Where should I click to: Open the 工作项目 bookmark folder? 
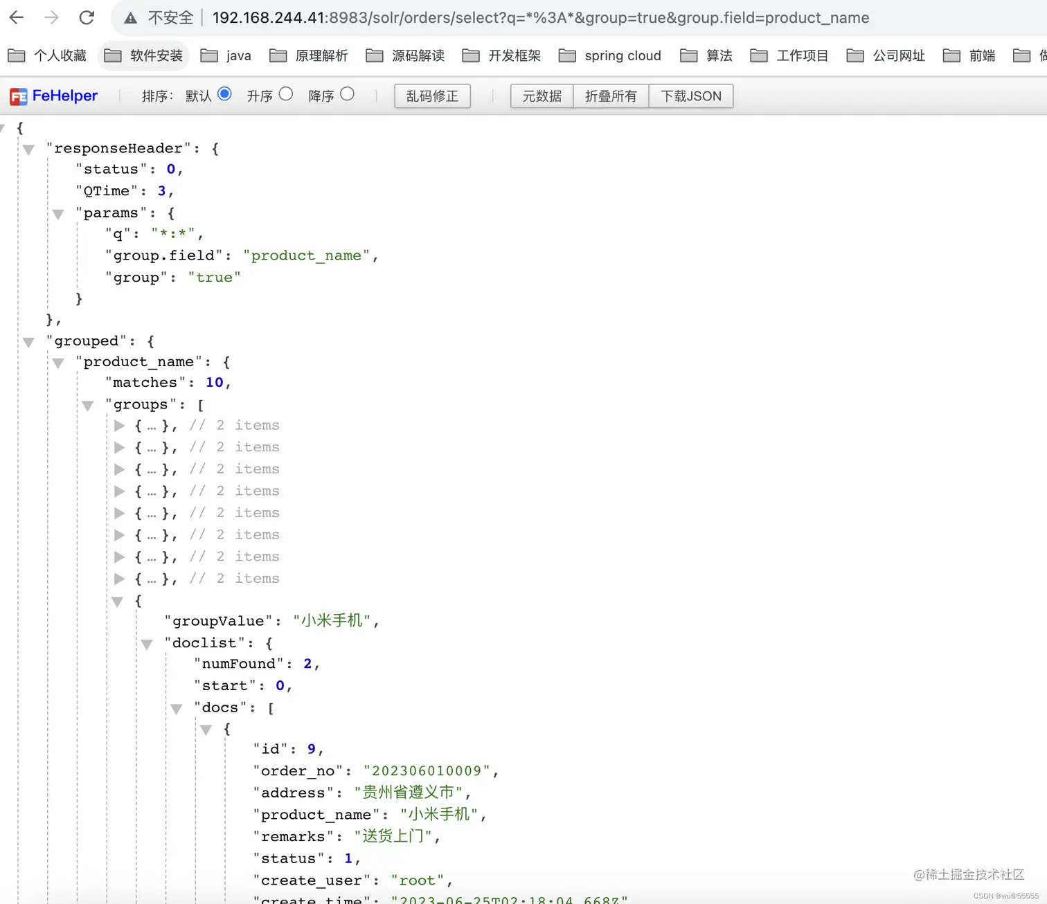789,55
